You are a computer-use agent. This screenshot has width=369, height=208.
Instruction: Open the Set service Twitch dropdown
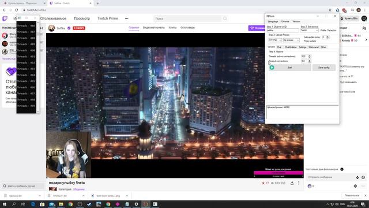click(309, 31)
